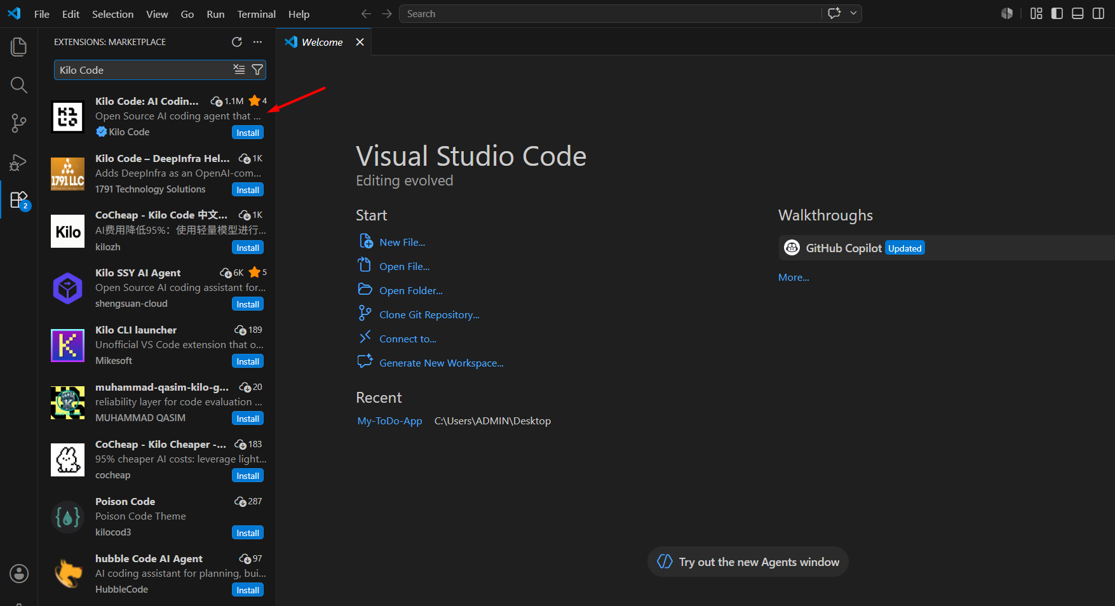The image size is (1115, 606).
Task: Go back using the navigation arrow
Action: tap(366, 14)
